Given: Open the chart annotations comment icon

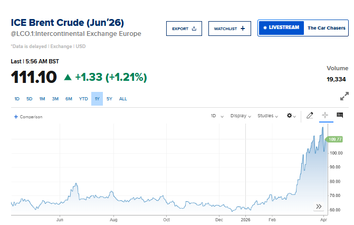Looking at the screenshot, I should 340,116.
